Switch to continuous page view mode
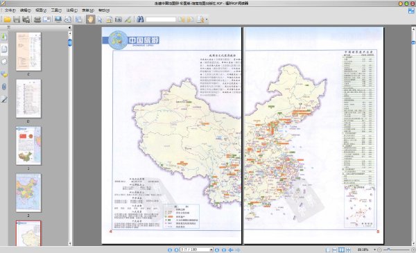Screen dimensions: 416x253 pyautogui.click(x=335, y=250)
